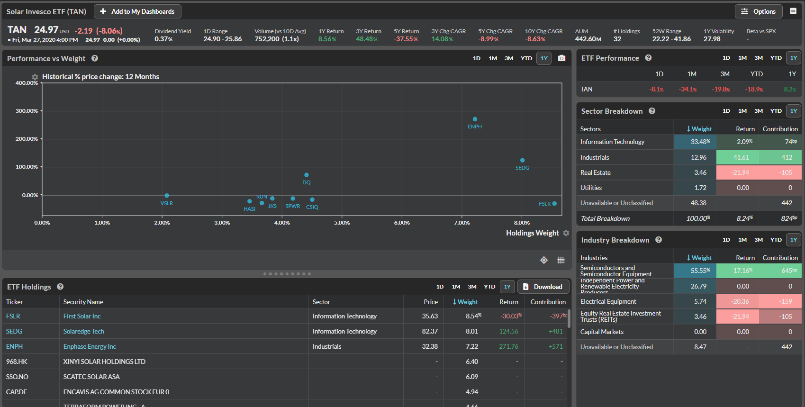Sort Sector Breakdown by Weight column

(x=699, y=129)
